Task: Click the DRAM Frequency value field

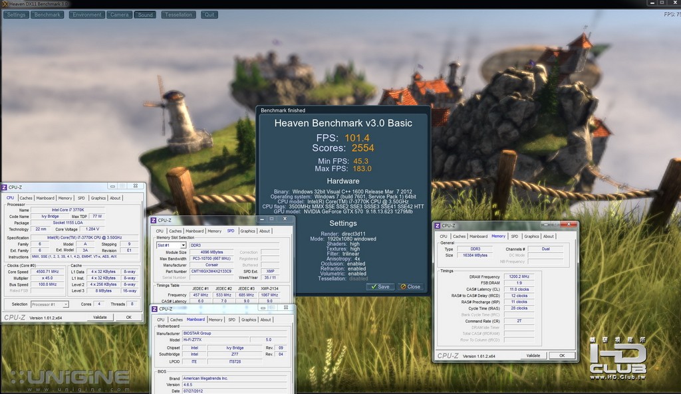Action: point(519,276)
